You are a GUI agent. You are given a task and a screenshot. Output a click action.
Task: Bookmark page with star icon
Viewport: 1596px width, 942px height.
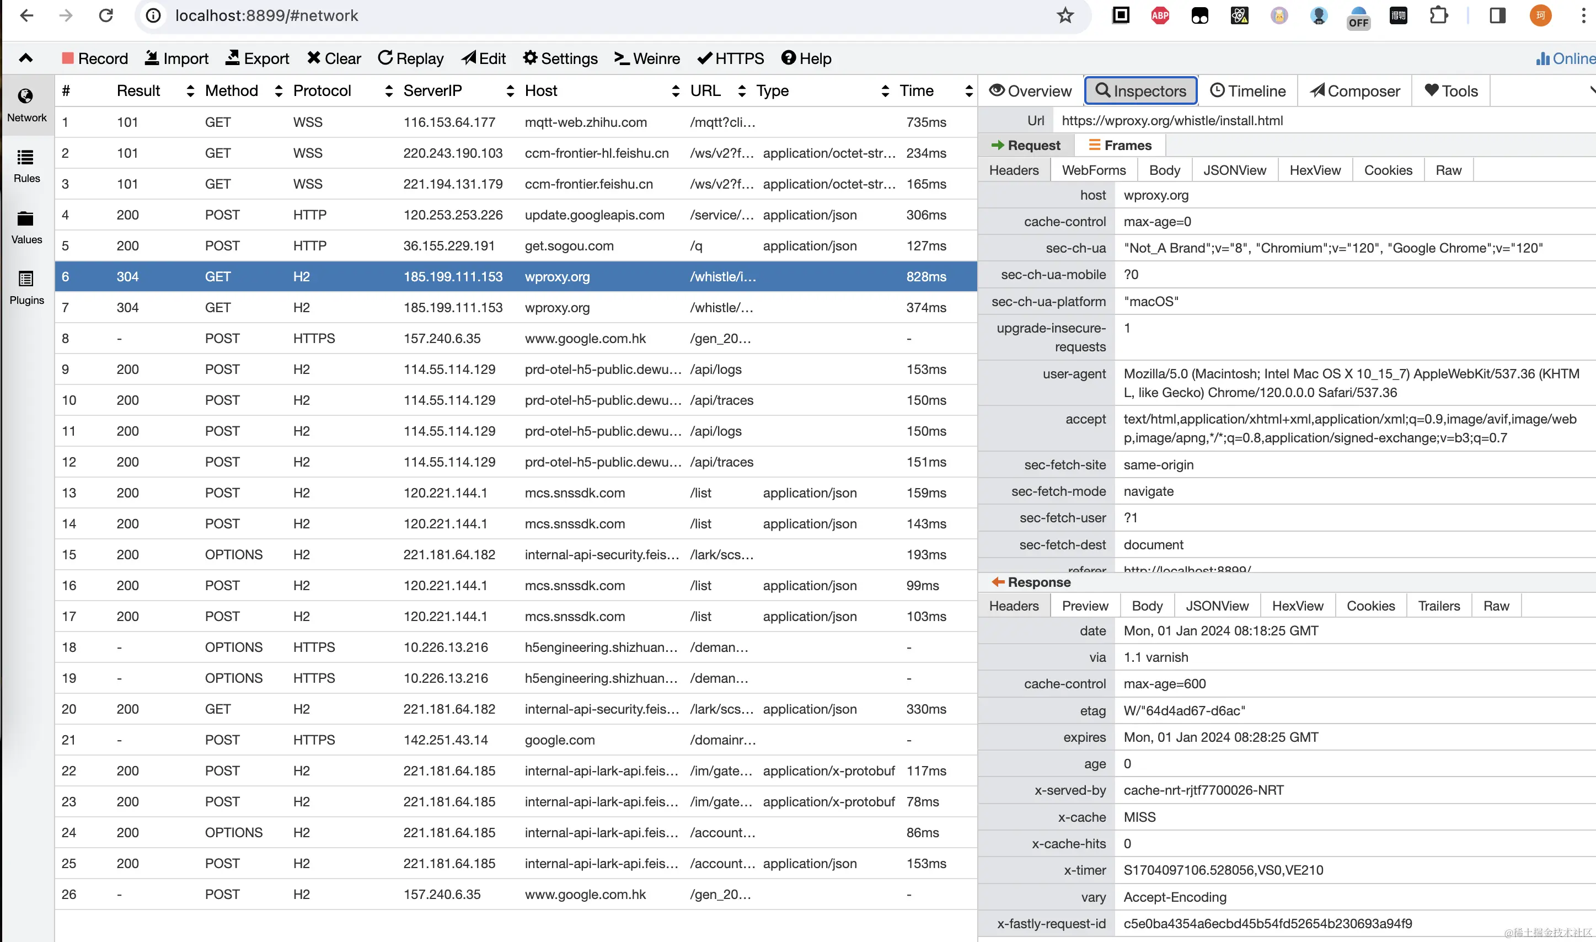1065,16
